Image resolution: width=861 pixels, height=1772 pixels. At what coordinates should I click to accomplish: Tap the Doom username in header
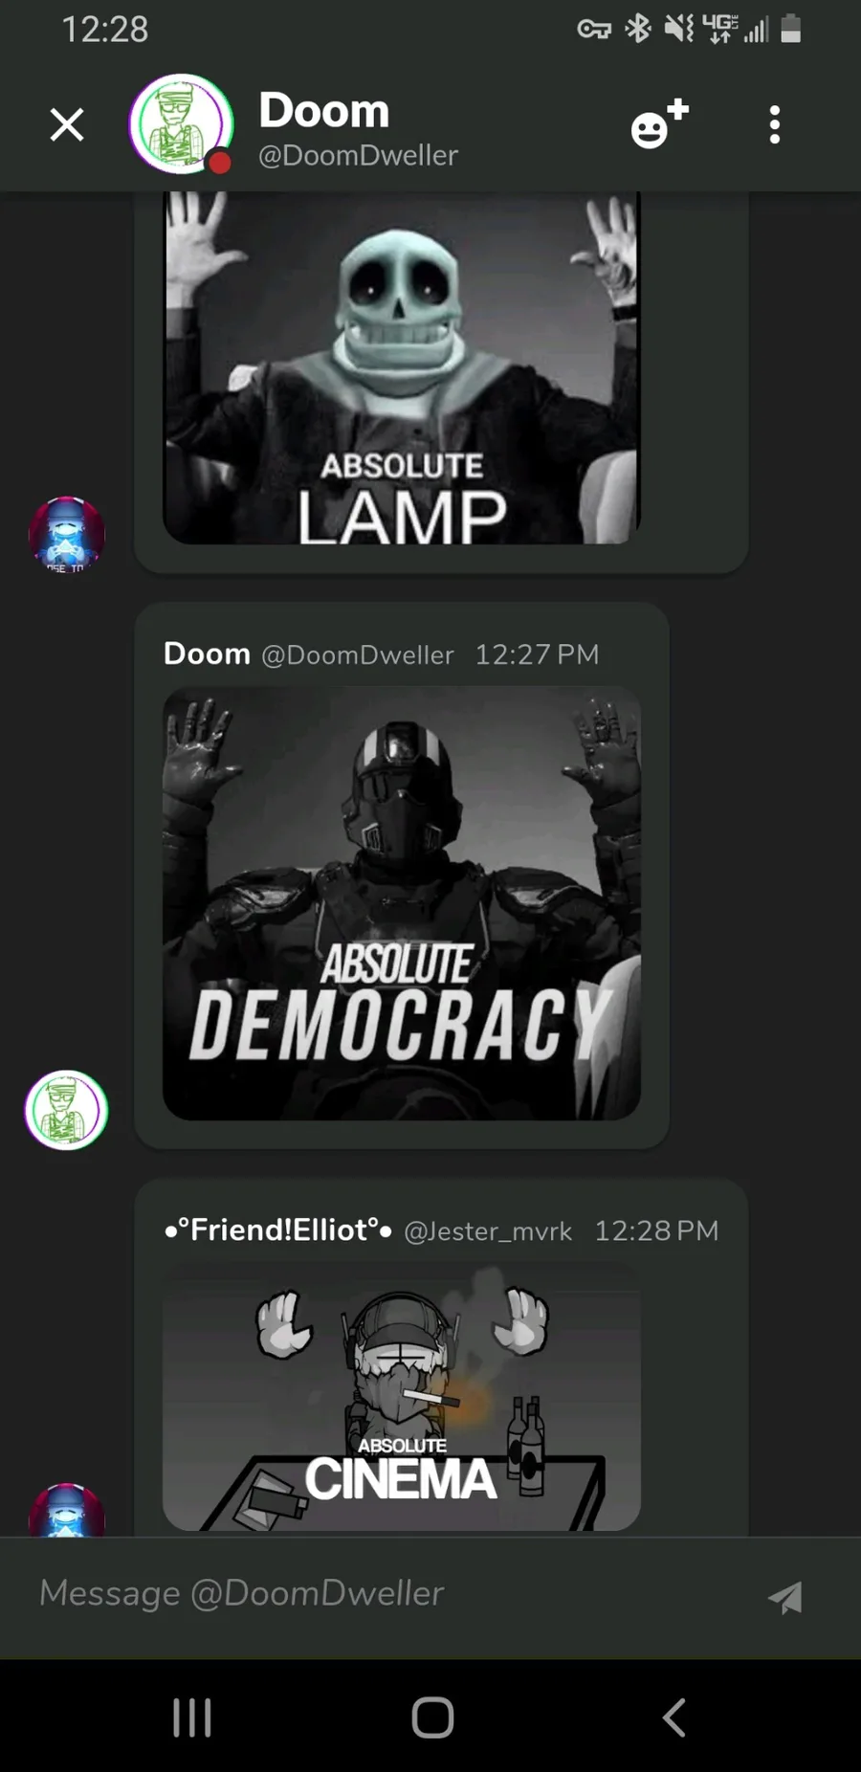pyautogui.click(x=324, y=110)
